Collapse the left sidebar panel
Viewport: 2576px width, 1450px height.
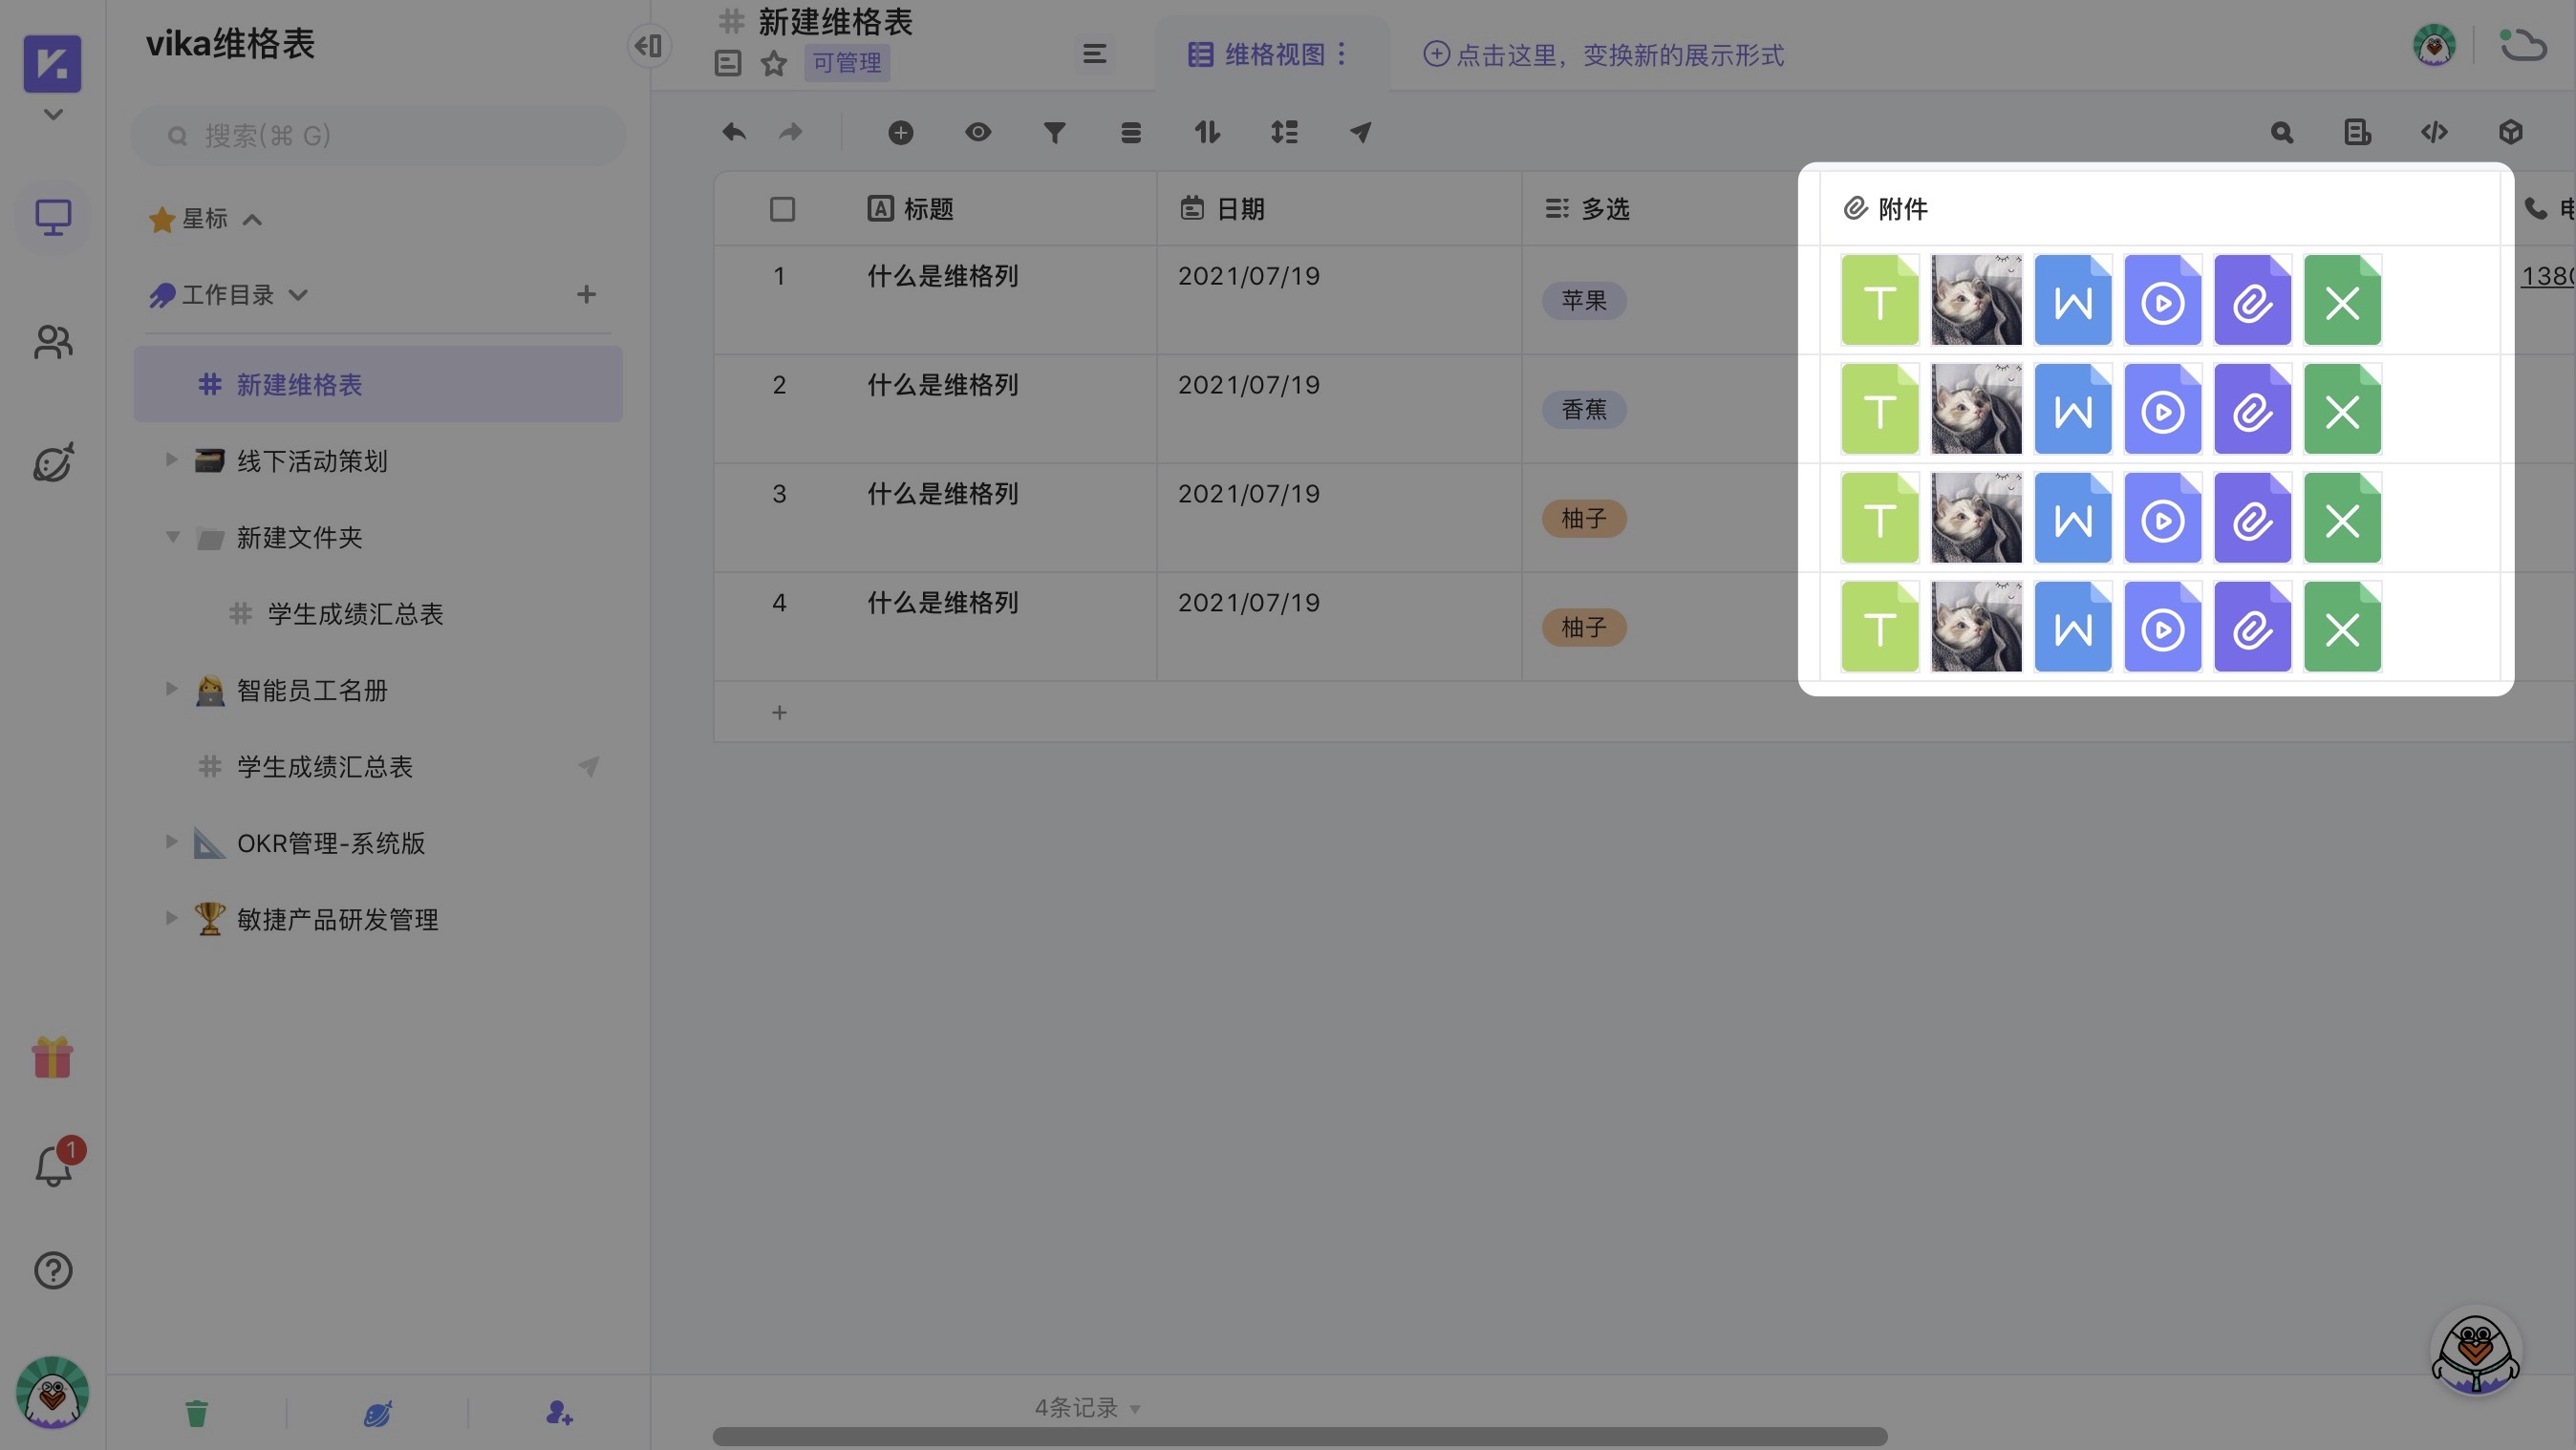pos(648,45)
